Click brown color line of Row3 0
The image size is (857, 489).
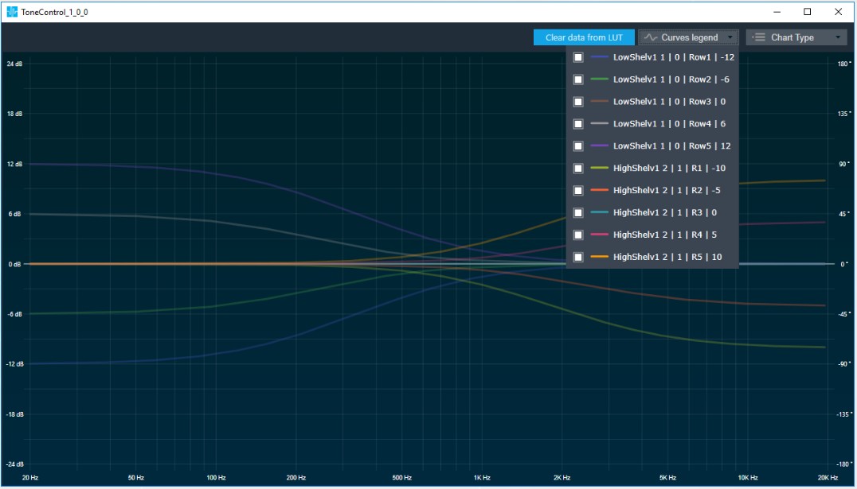pos(600,102)
